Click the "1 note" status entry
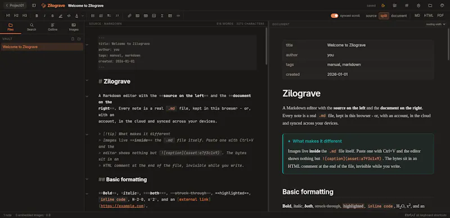Image resolution: width=450 pixels, height=218 pixels. [7, 215]
